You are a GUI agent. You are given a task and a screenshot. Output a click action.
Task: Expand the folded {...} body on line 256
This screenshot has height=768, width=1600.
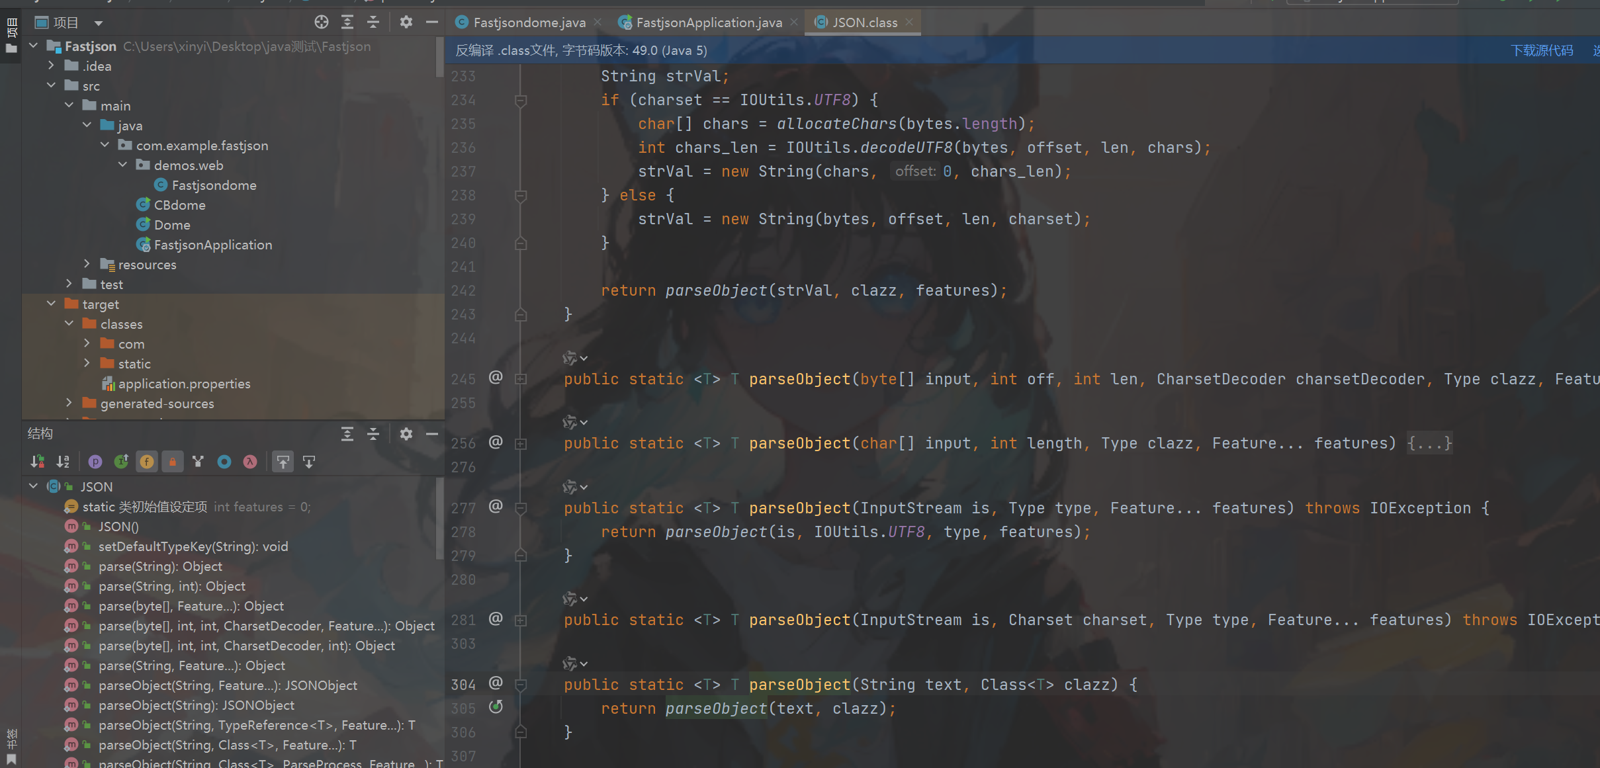click(x=1429, y=443)
